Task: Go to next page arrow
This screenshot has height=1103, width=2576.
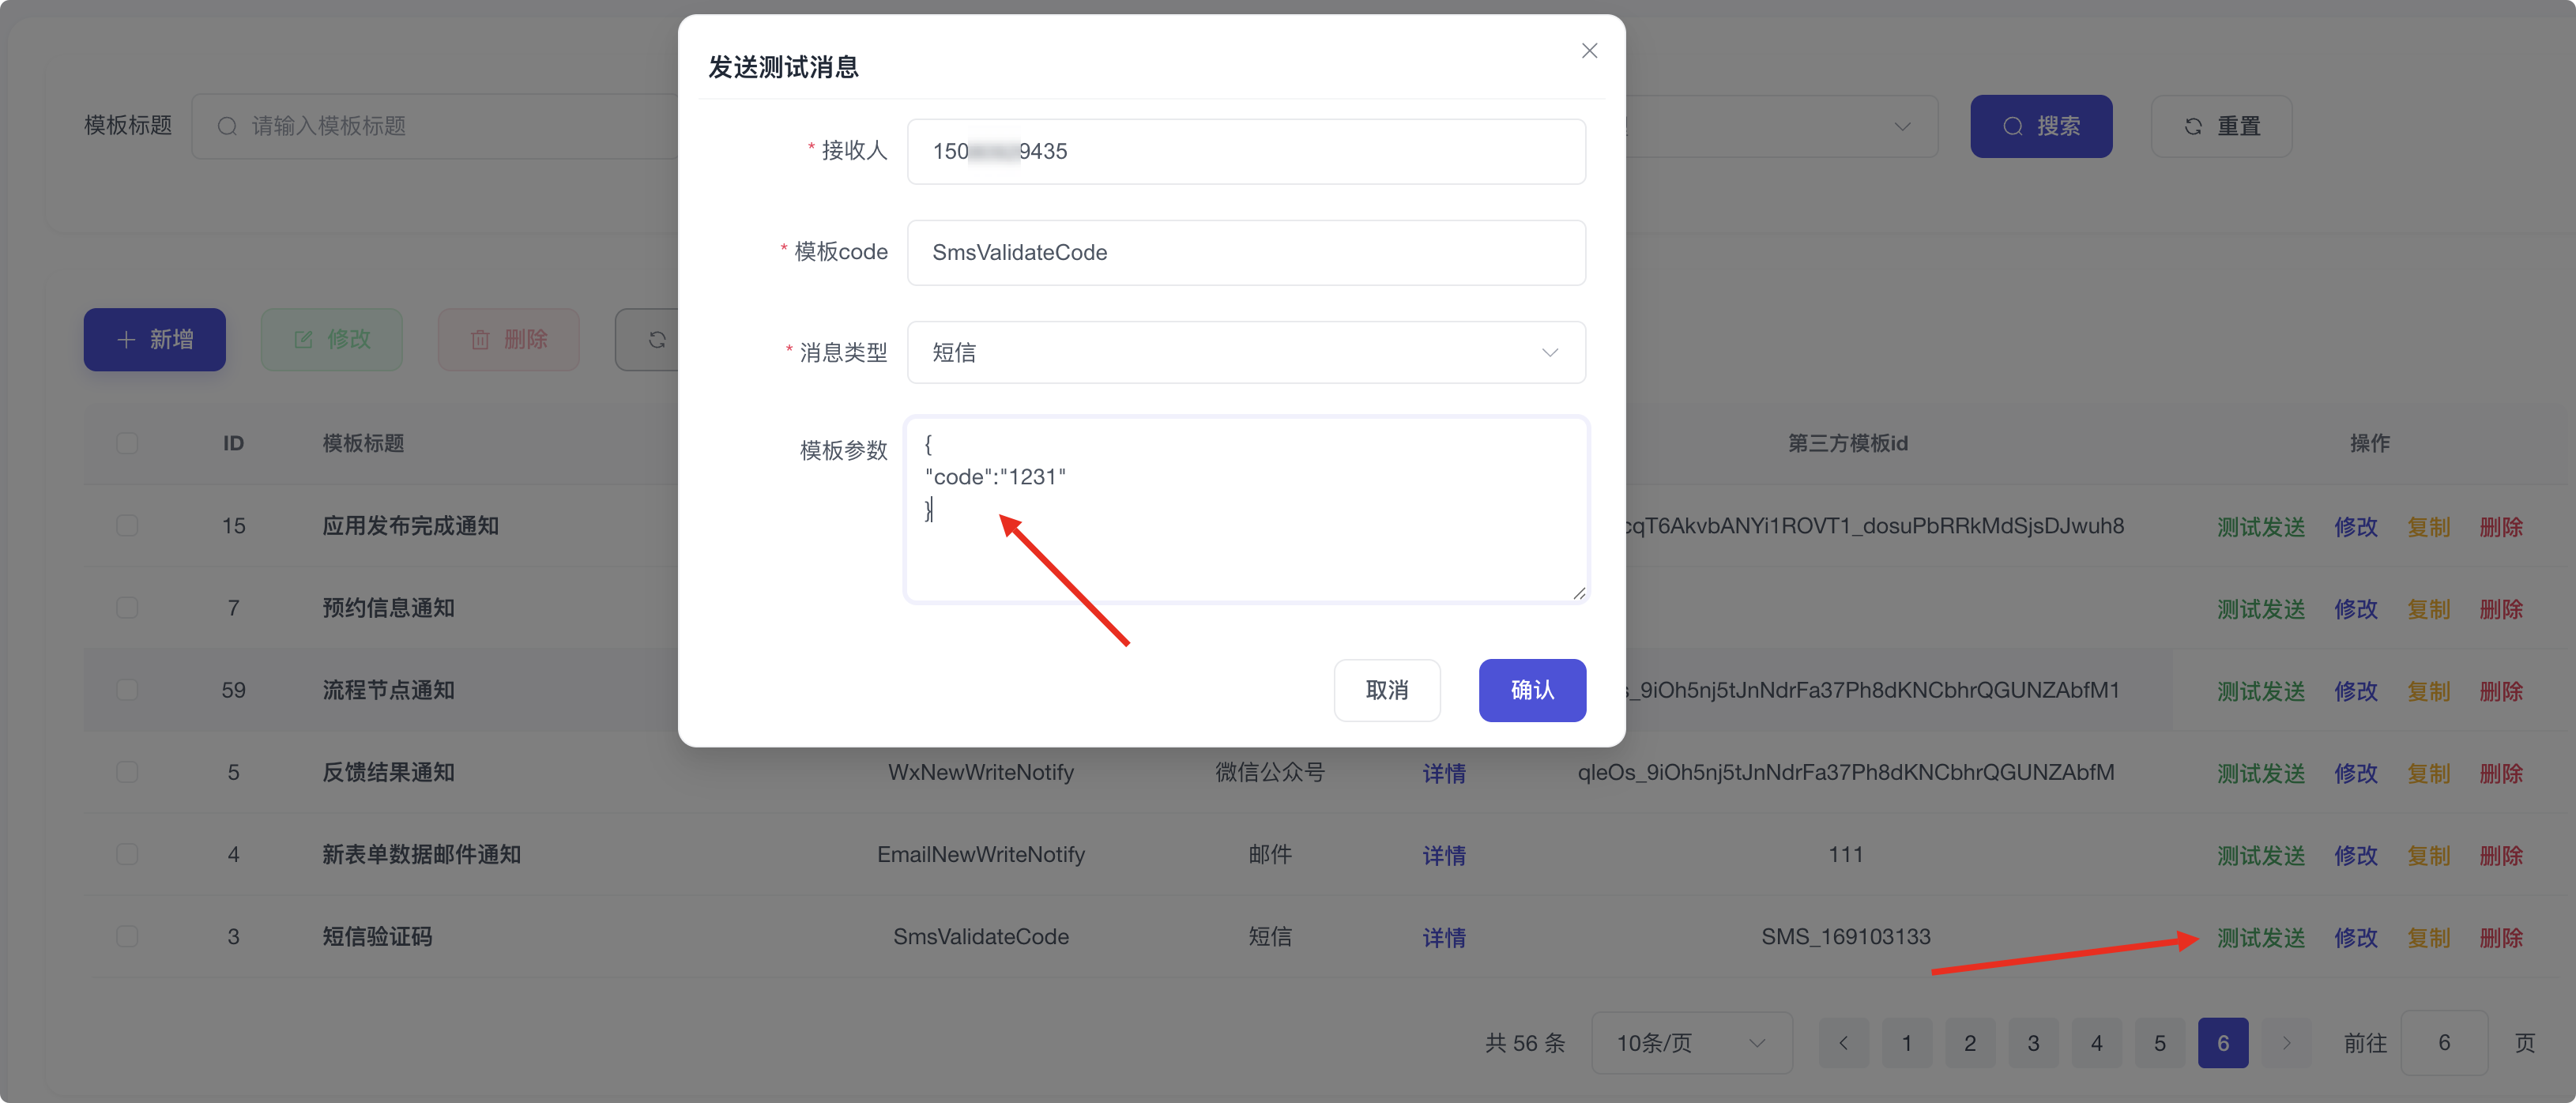Action: coord(2286,1043)
